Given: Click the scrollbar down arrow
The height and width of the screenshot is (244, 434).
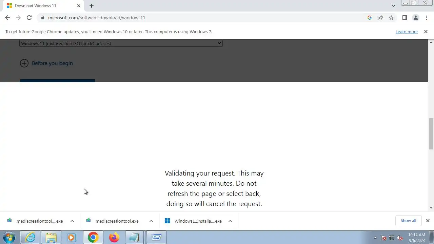Looking at the screenshot, I should pyautogui.click(x=431, y=208).
